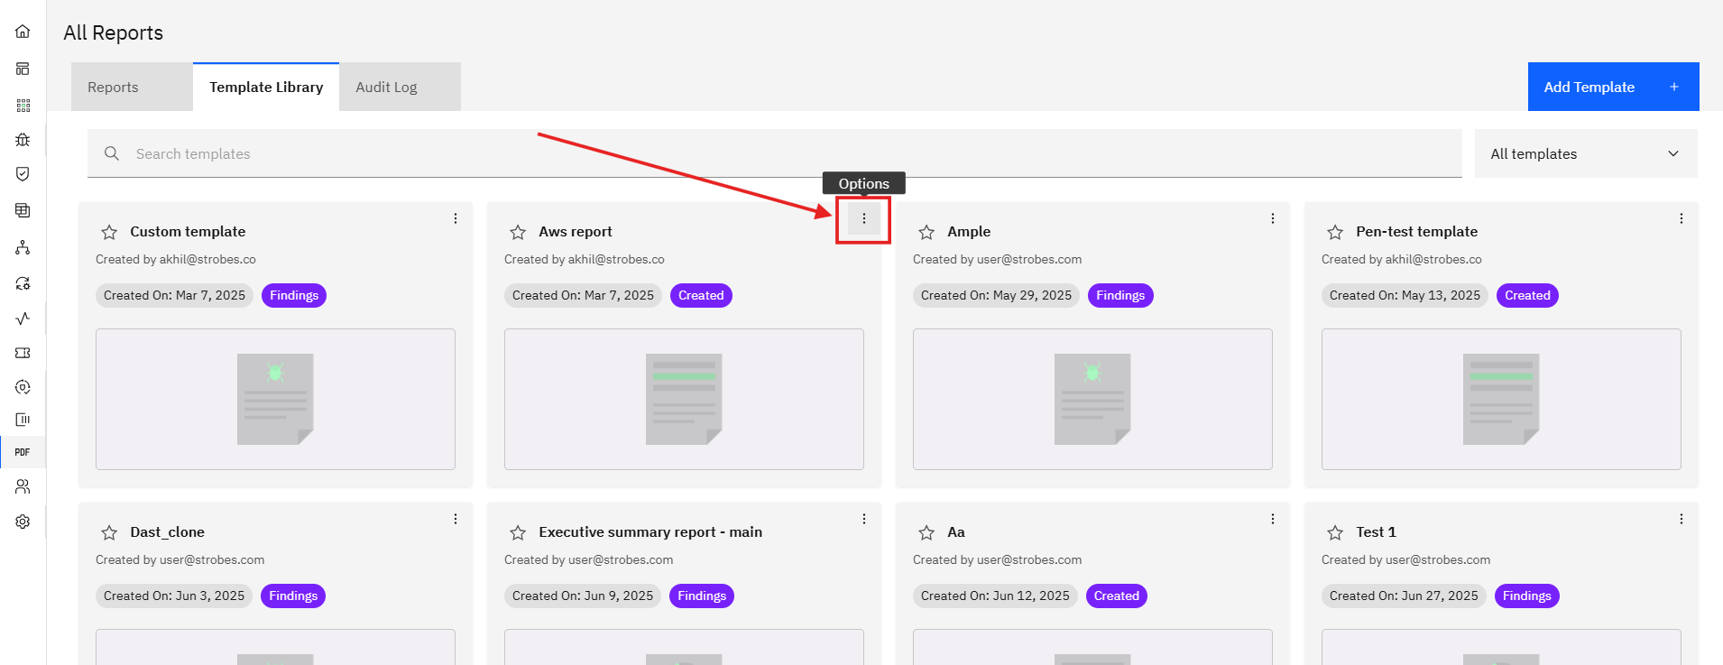The image size is (1723, 665).
Task: Open three-dot menu for Dast_clone
Action: 456,519
